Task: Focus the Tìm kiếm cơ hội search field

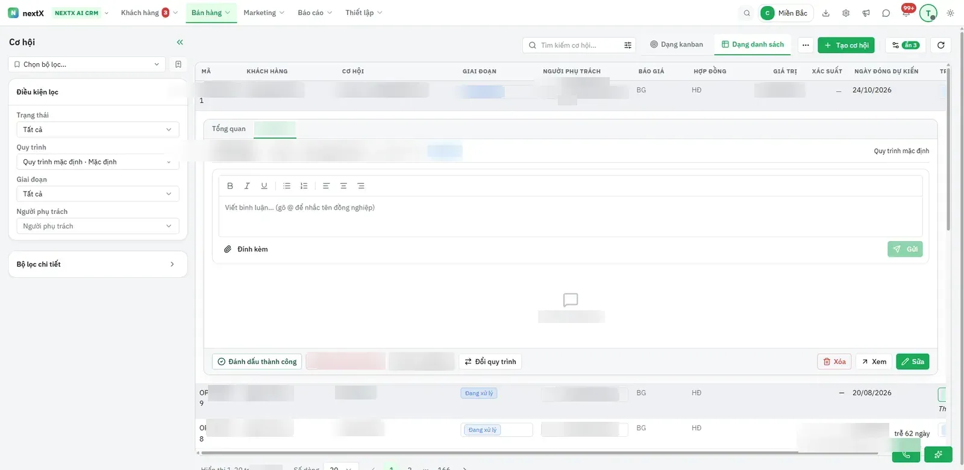Action: 578,45
